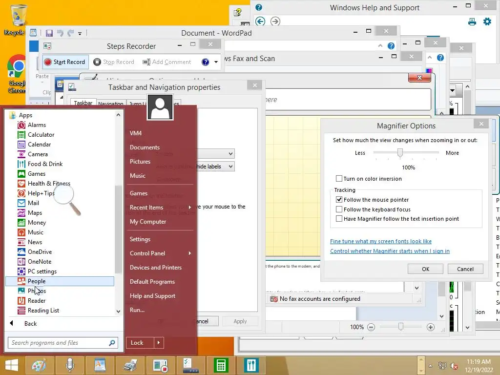Open the combo box above hide labels
The width and height of the screenshot is (500, 375).
tap(215, 154)
